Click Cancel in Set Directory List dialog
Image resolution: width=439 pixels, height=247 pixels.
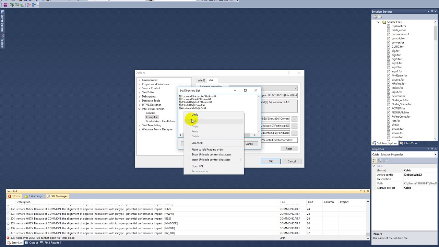pos(249,144)
